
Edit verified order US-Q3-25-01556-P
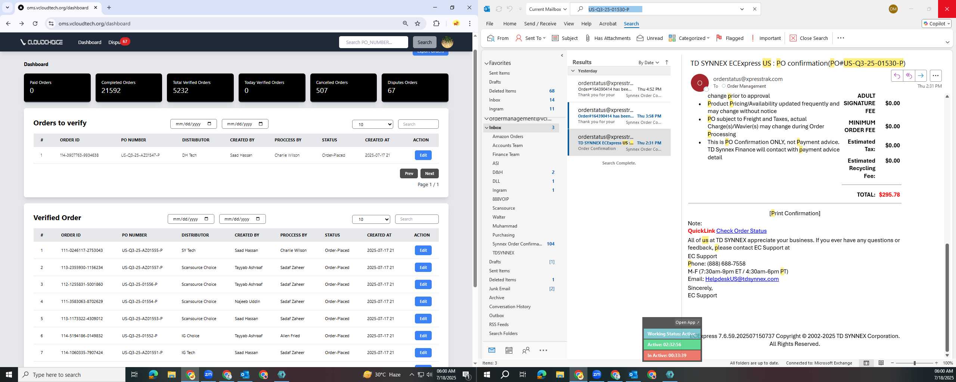coord(423,284)
